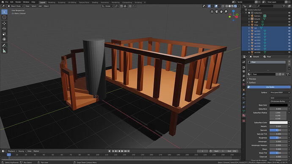
Task: Hide the Light object in outliner
Action: point(289,22)
